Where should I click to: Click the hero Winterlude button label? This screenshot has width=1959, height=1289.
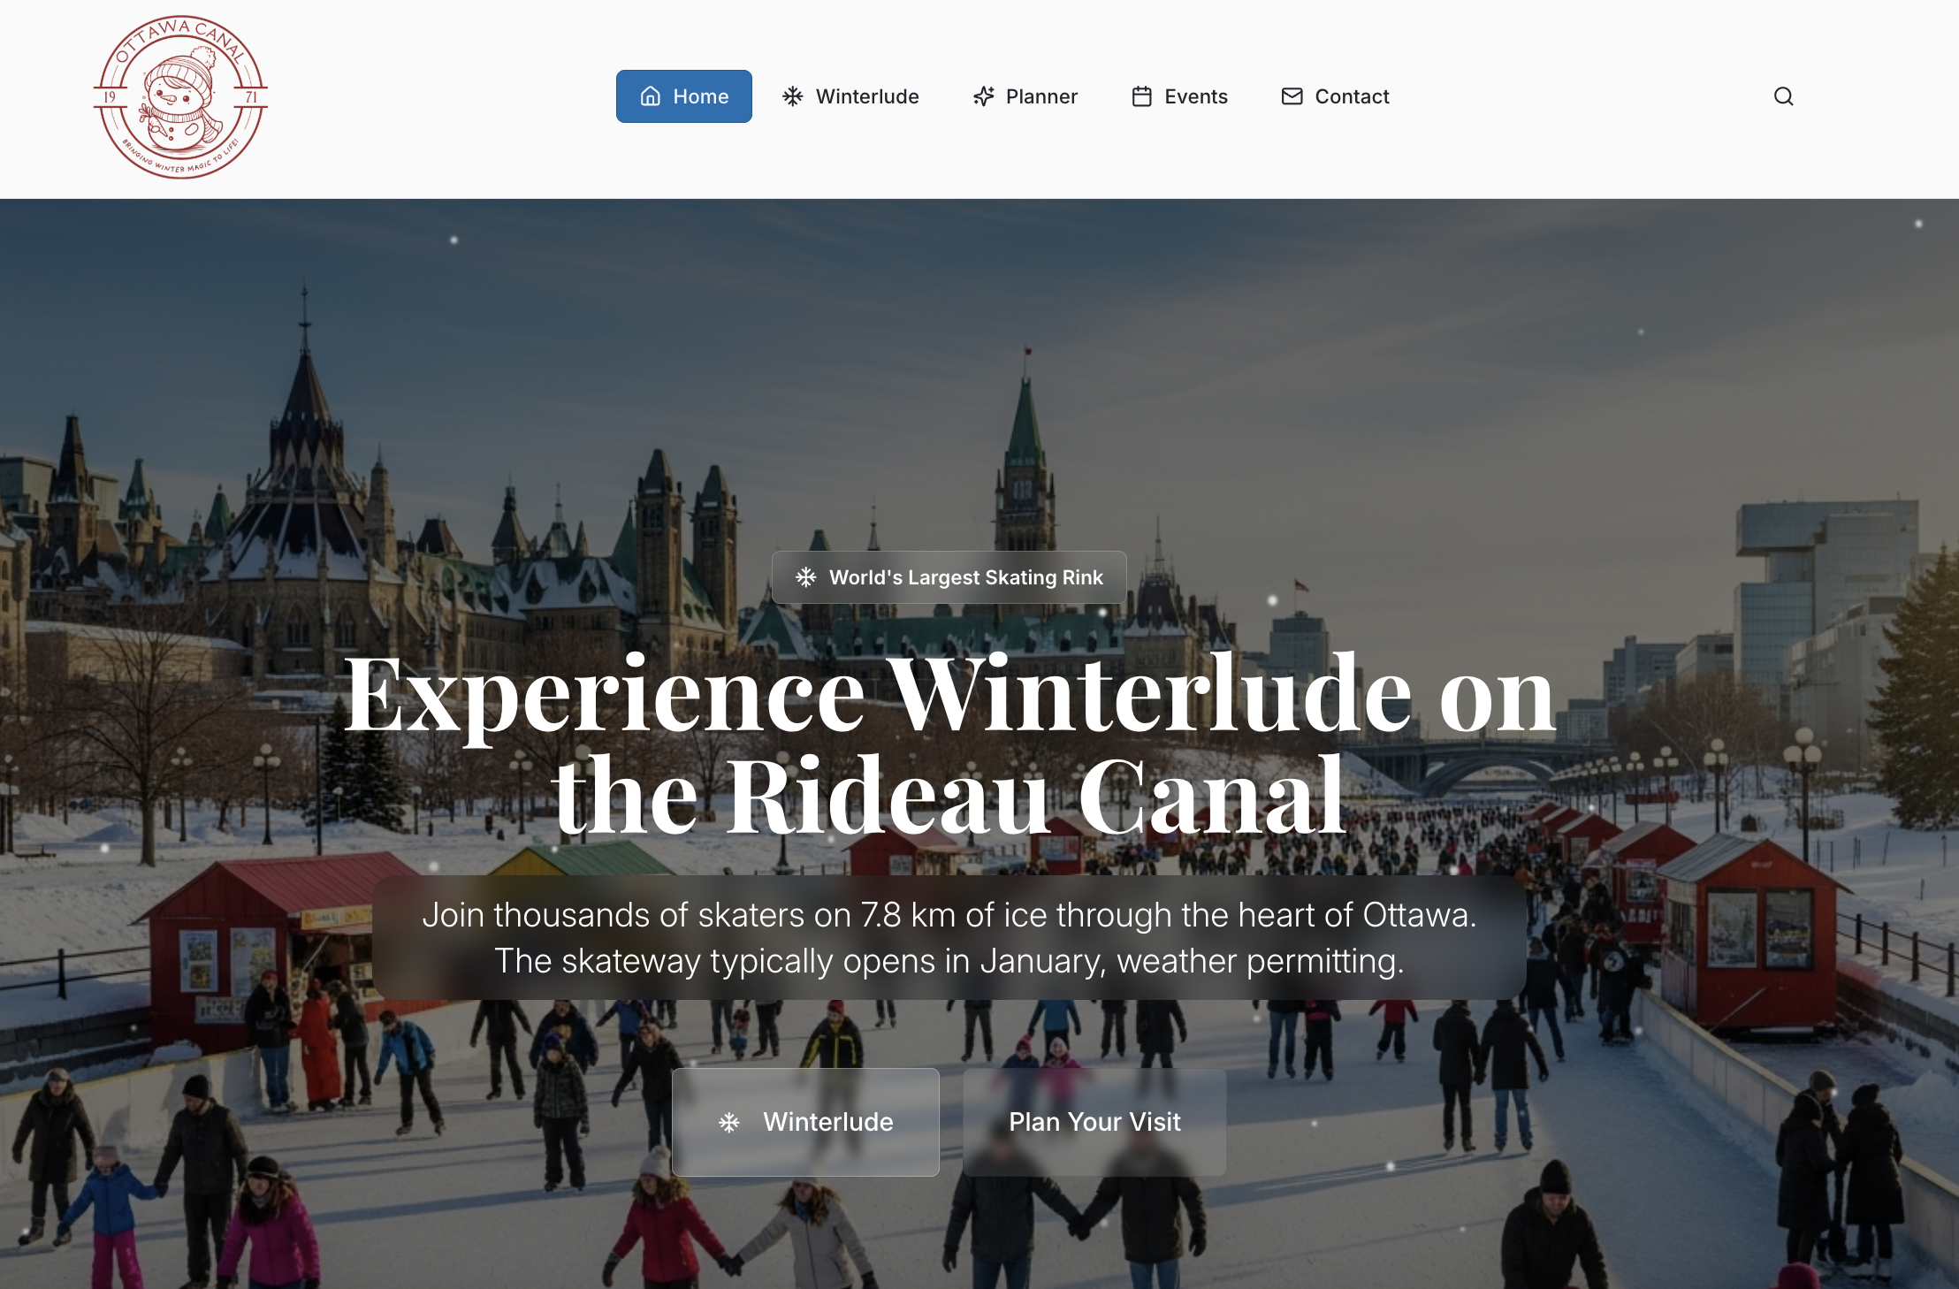coord(828,1122)
